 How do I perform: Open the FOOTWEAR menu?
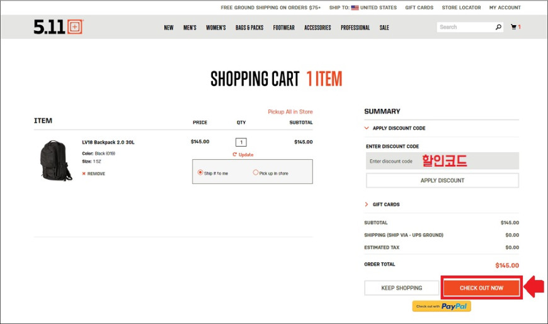click(x=284, y=28)
